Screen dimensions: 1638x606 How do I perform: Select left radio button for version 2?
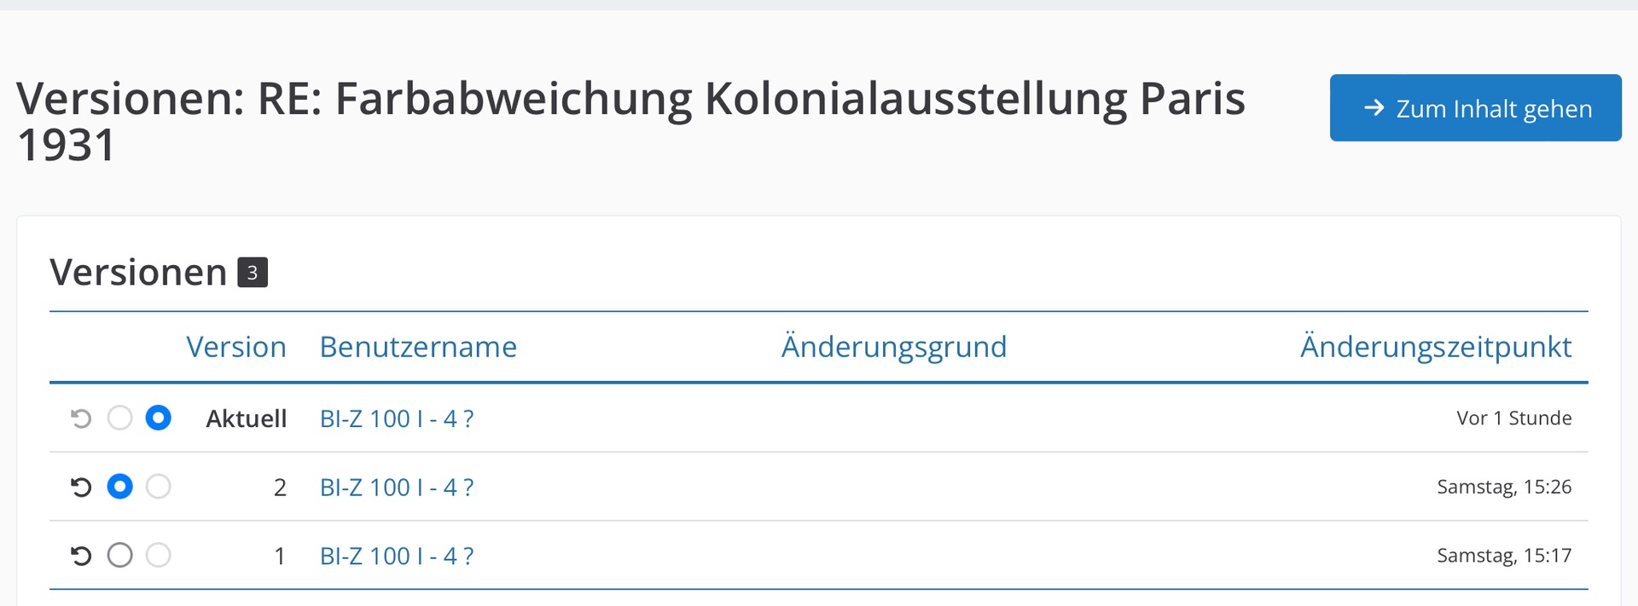[119, 487]
